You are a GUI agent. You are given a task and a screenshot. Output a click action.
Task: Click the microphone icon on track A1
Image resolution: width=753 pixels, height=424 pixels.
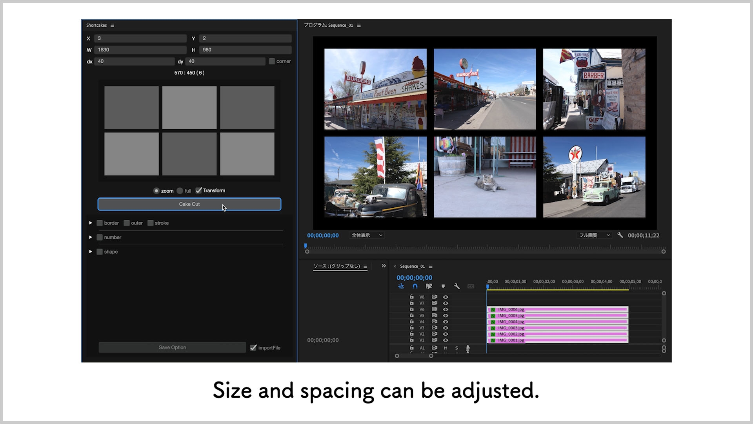click(467, 348)
